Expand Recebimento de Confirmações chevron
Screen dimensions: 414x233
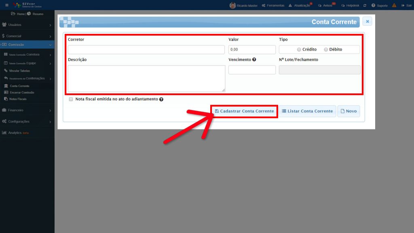pos(50,79)
